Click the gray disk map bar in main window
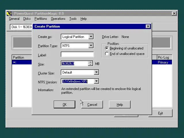Viewport: 184px width, 138px height. point(22,43)
